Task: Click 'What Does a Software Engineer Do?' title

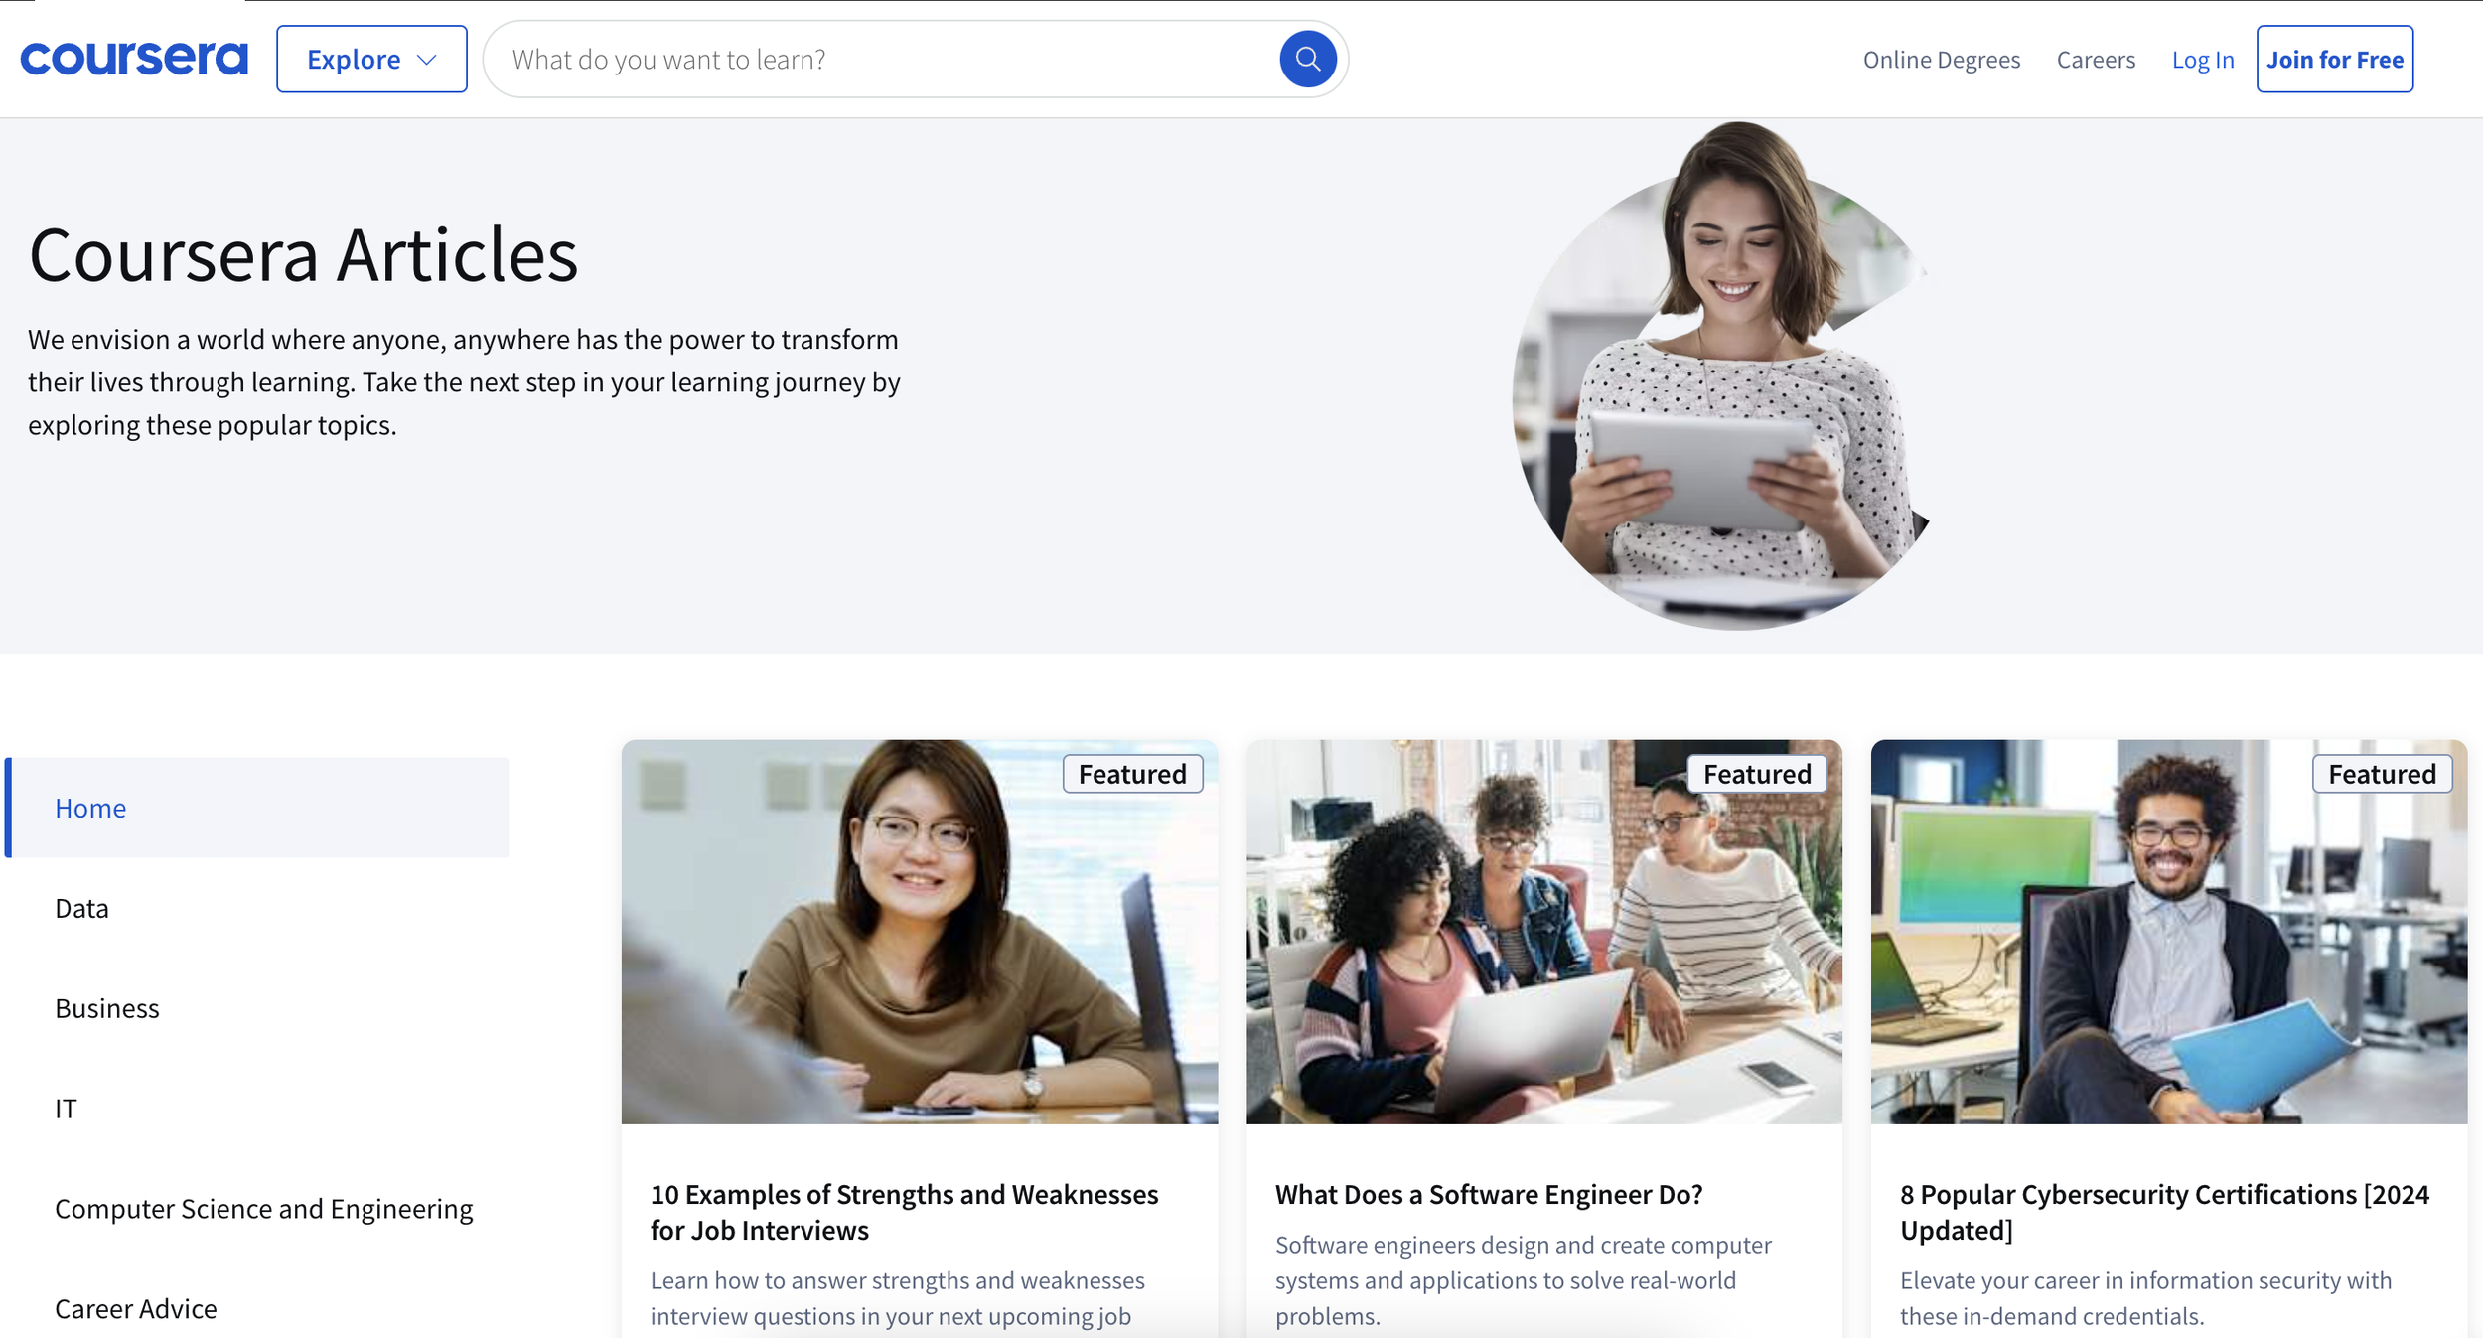Action: (x=1489, y=1194)
